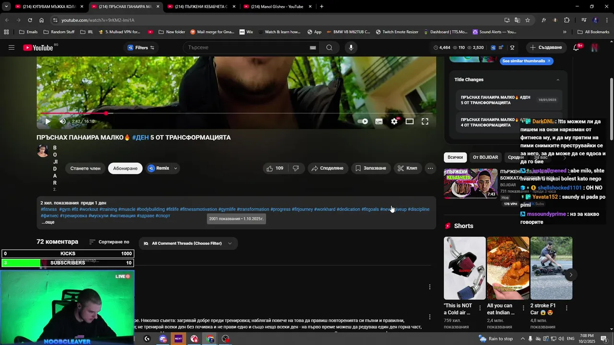
Task: Open browser extensions puzzle icon
Action: tap(567, 20)
